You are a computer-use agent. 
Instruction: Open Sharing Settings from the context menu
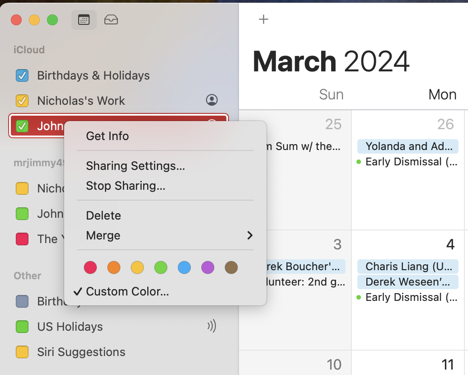pos(136,166)
